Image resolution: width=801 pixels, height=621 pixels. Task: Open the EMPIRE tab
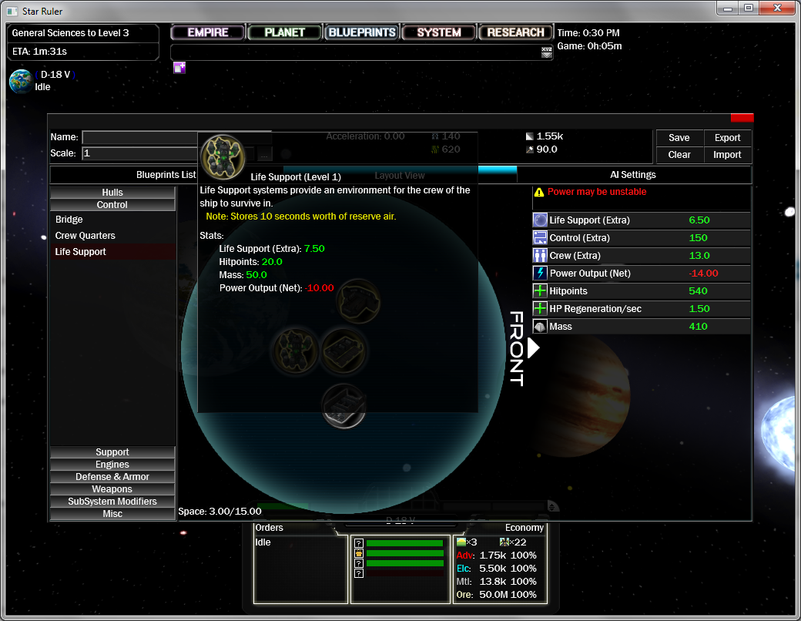click(x=208, y=32)
